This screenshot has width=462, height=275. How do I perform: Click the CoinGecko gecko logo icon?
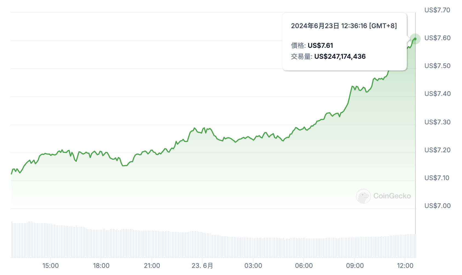tap(363, 196)
